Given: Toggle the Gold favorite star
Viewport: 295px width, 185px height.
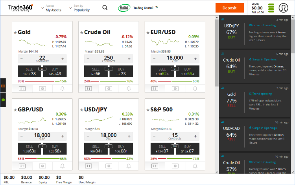Looking at the screenshot, I should pos(15,33).
